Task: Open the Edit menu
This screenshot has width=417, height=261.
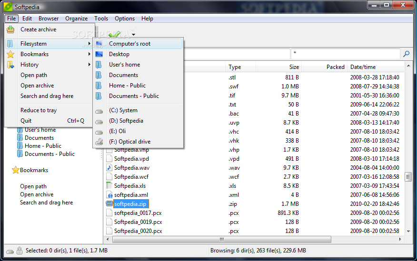Action: click(27, 19)
